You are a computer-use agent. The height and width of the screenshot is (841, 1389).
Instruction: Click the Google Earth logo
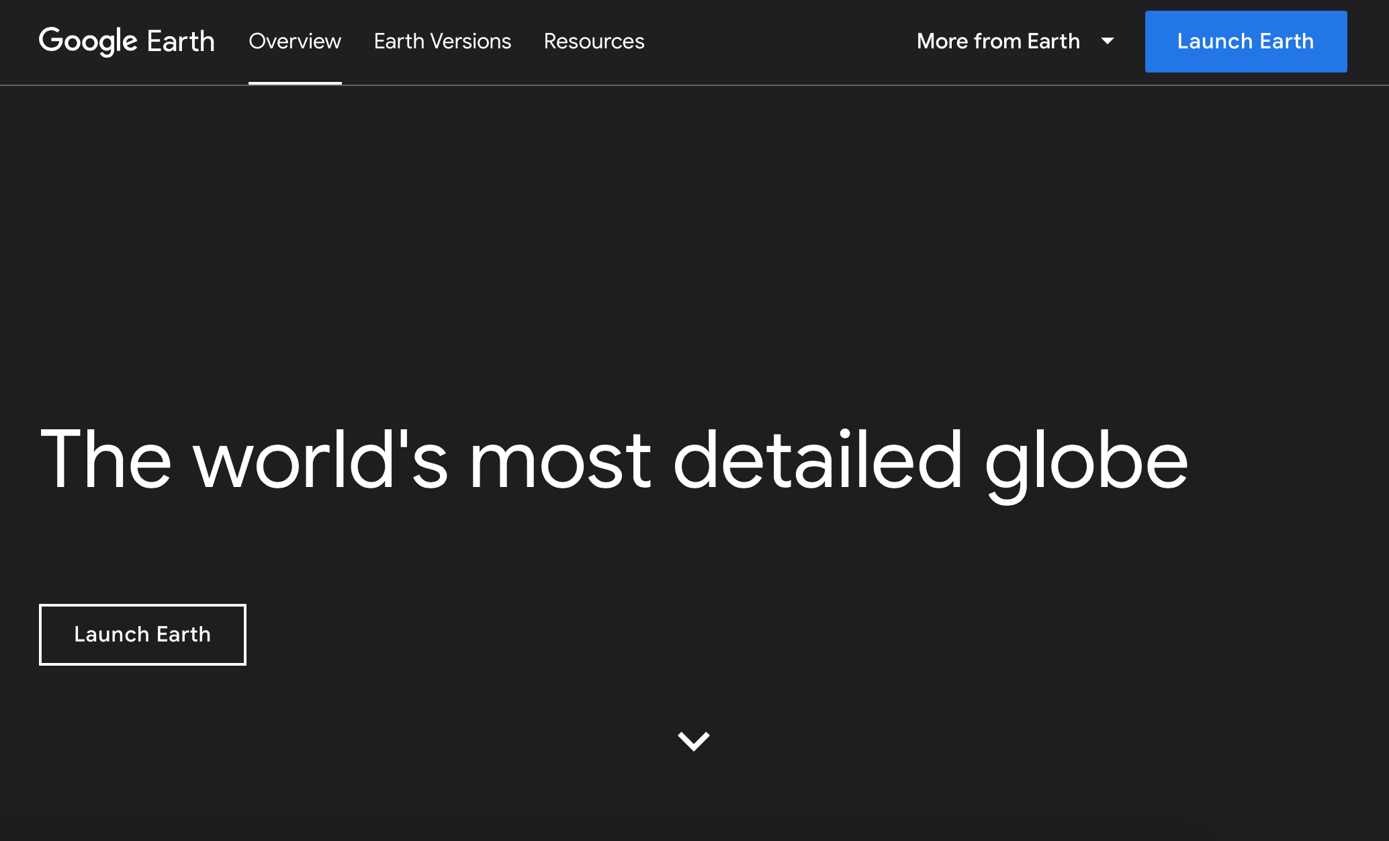point(127,42)
